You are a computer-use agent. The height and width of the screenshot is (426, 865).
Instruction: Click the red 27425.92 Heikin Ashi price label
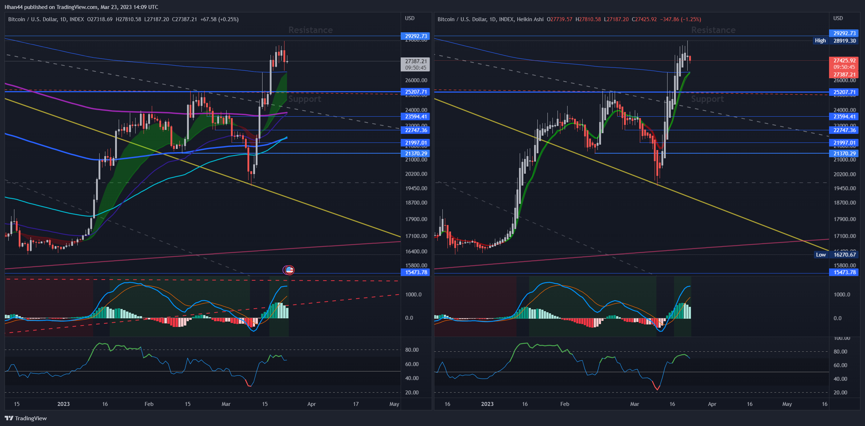(844, 61)
